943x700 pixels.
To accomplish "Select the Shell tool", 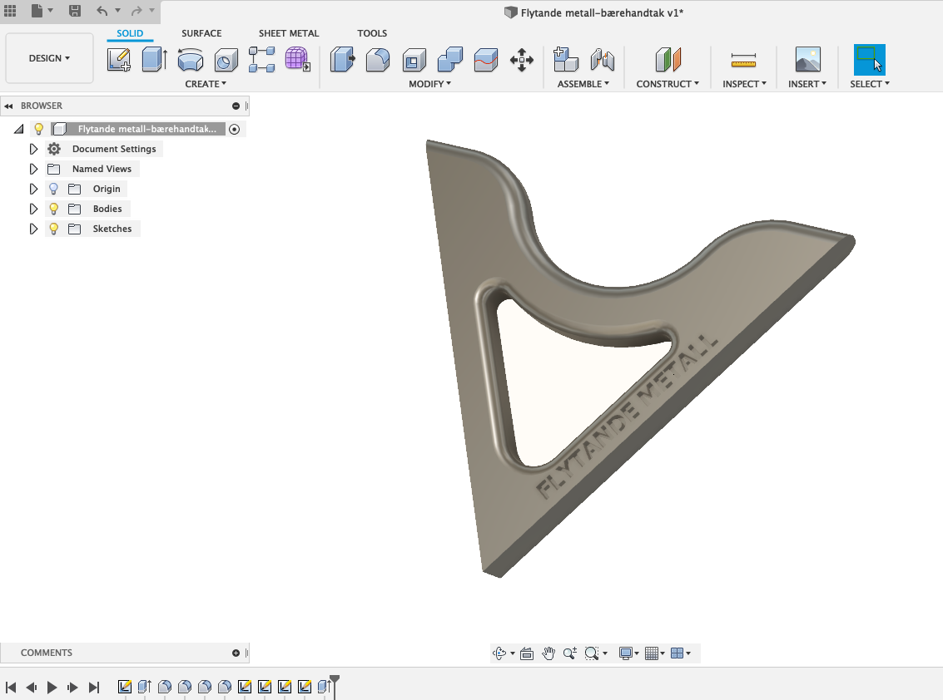I will click(x=414, y=60).
